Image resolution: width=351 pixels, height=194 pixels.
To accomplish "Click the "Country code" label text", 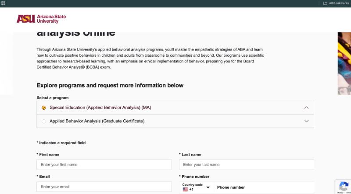I will point(192,185).
